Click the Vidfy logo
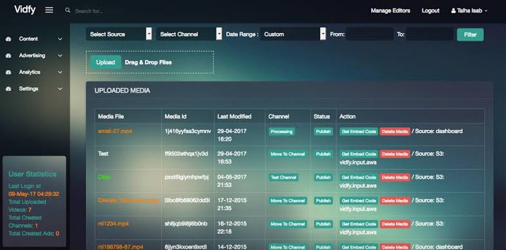 click(25, 9)
